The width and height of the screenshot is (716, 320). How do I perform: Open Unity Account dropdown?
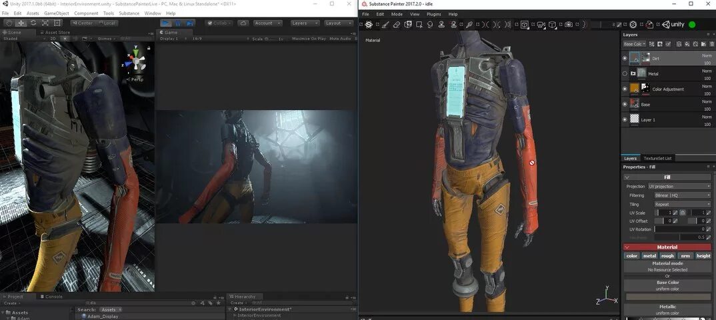tap(267, 23)
